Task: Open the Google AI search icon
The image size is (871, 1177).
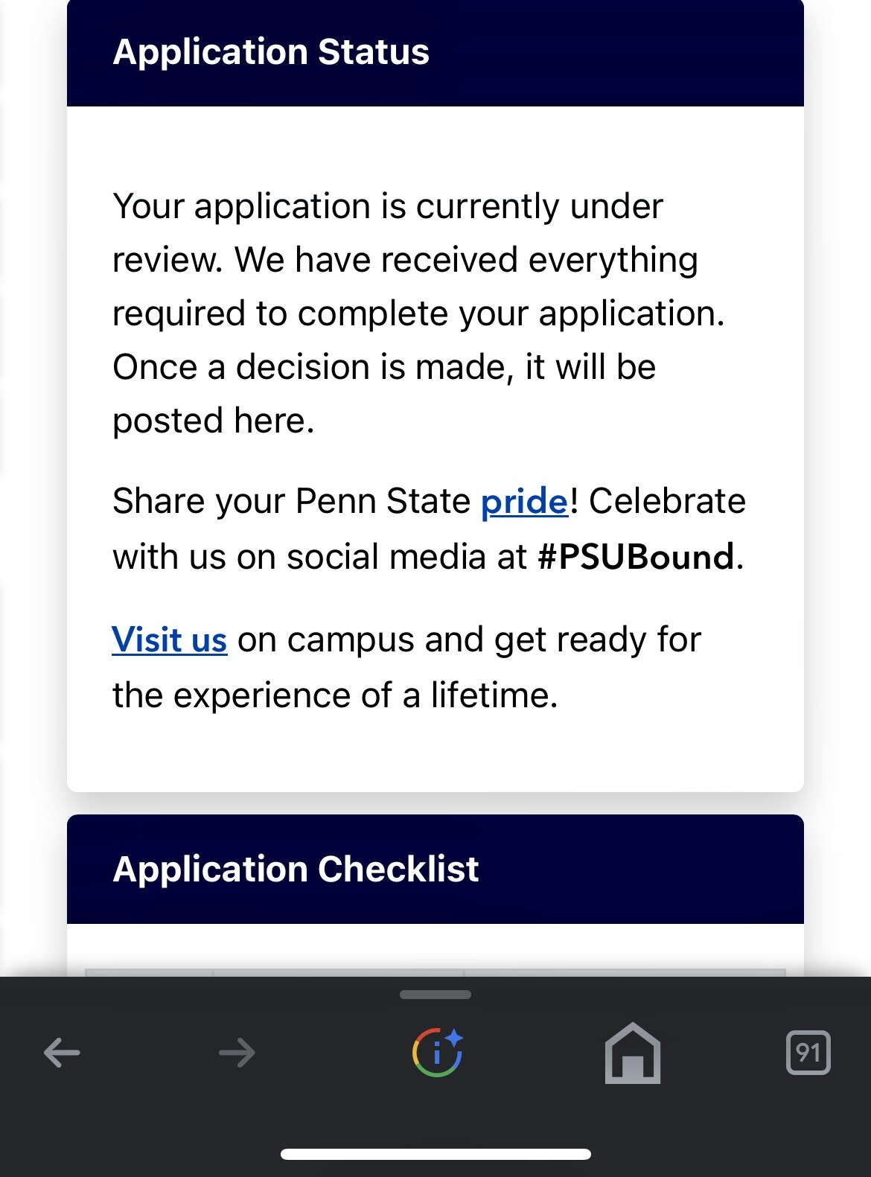Action: tap(438, 1052)
